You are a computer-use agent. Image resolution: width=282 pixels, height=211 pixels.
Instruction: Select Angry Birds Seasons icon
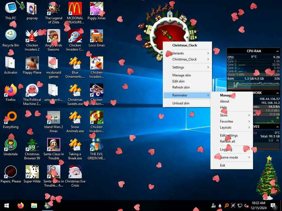(54, 40)
